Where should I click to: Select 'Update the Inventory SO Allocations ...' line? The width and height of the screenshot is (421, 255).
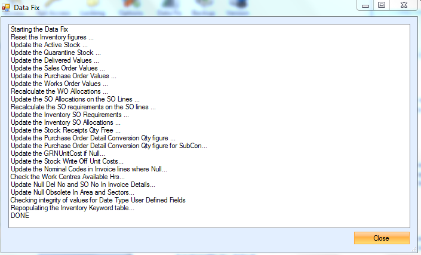tap(66, 122)
